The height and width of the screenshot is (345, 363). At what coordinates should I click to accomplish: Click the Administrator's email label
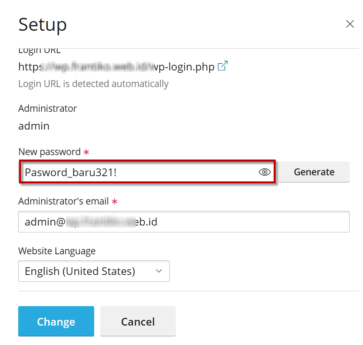(x=63, y=201)
